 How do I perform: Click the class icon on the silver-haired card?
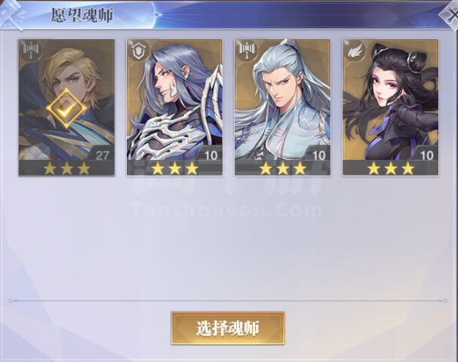pyautogui.click(x=247, y=50)
